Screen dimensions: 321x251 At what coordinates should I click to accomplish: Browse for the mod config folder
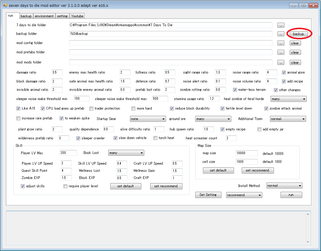281,43
